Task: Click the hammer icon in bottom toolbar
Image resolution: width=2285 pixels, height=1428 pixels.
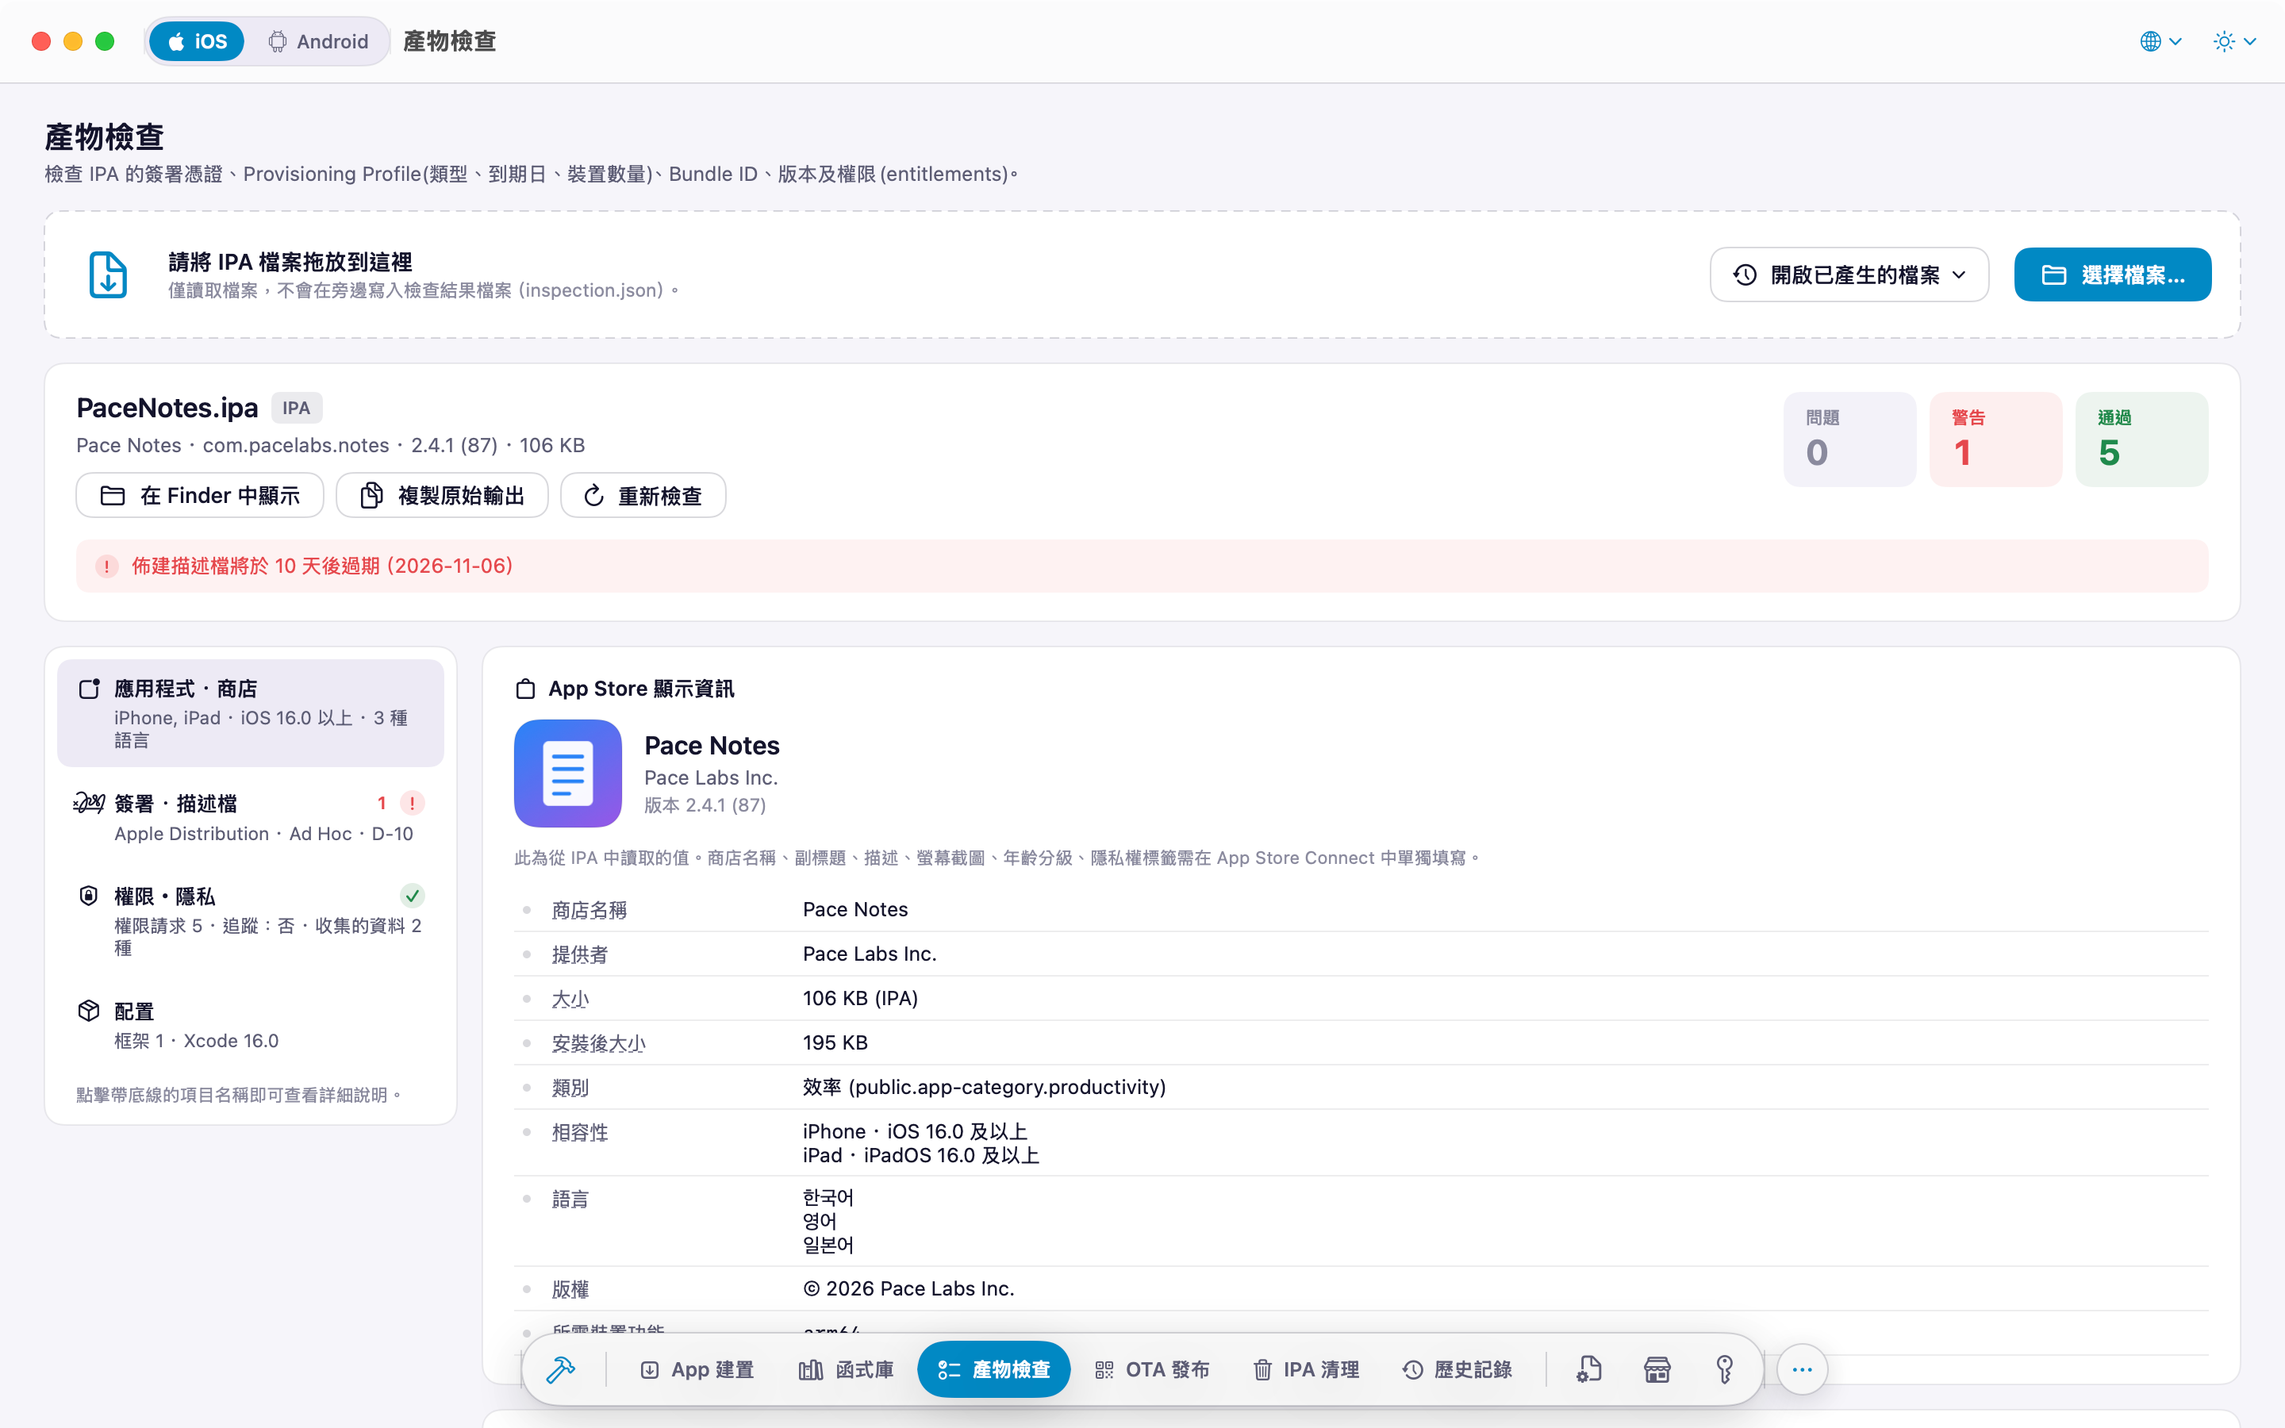Action: pos(561,1369)
